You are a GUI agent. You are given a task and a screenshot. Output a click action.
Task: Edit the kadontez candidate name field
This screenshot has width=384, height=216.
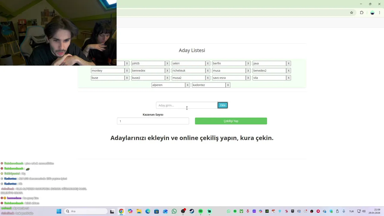point(209,85)
